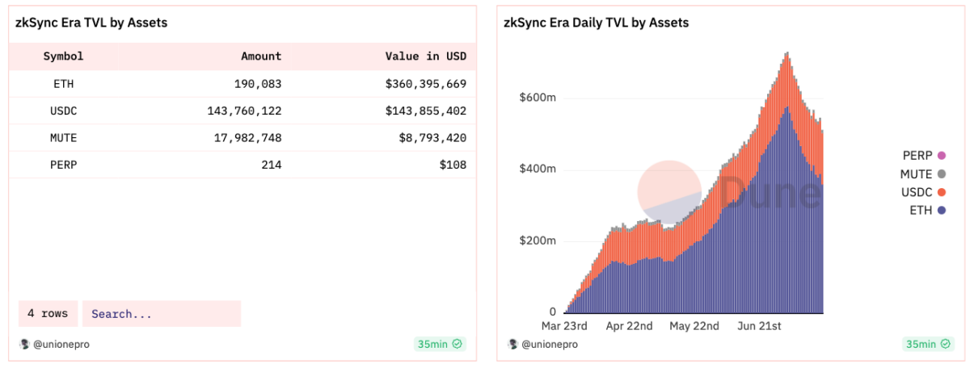Click the unionepro avatar icon under the chart
Screen dimensions: 970x368
point(512,344)
